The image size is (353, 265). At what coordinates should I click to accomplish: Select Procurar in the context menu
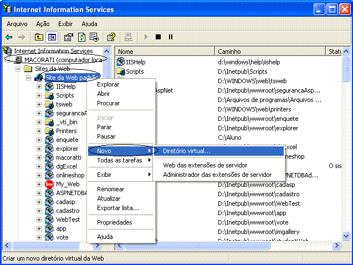121,103
